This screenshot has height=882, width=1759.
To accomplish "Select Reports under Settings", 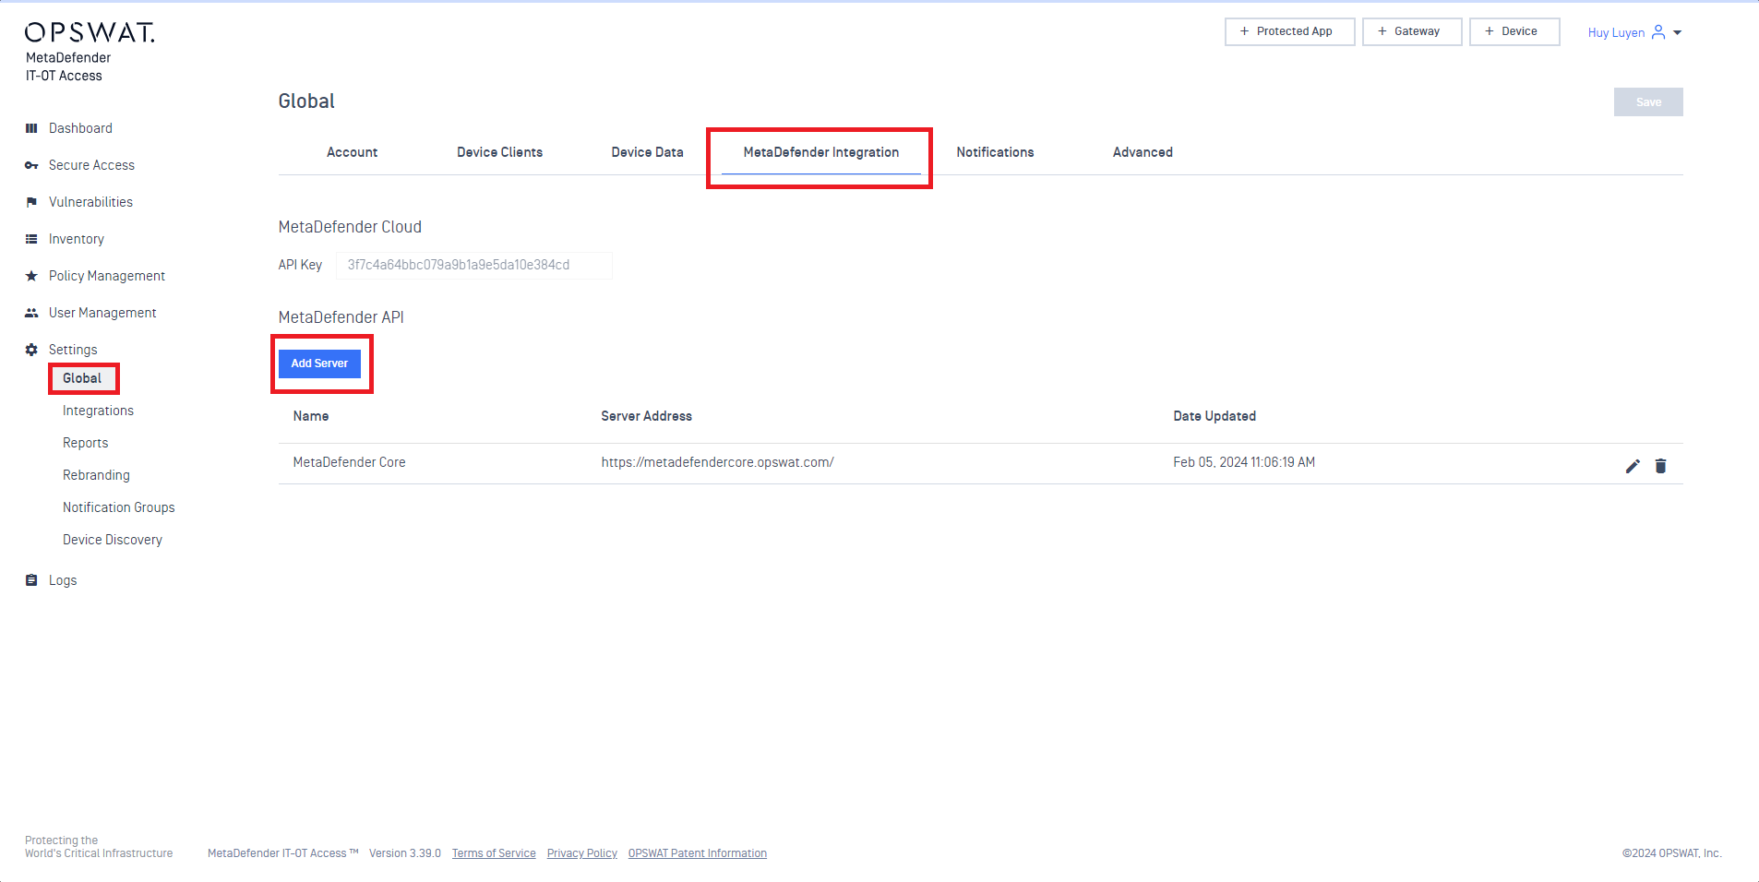I will (x=85, y=443).
